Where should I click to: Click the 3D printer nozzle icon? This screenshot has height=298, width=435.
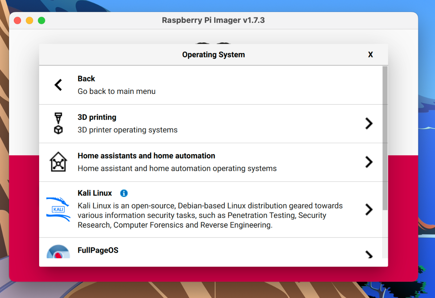click(x=58, y=123)
